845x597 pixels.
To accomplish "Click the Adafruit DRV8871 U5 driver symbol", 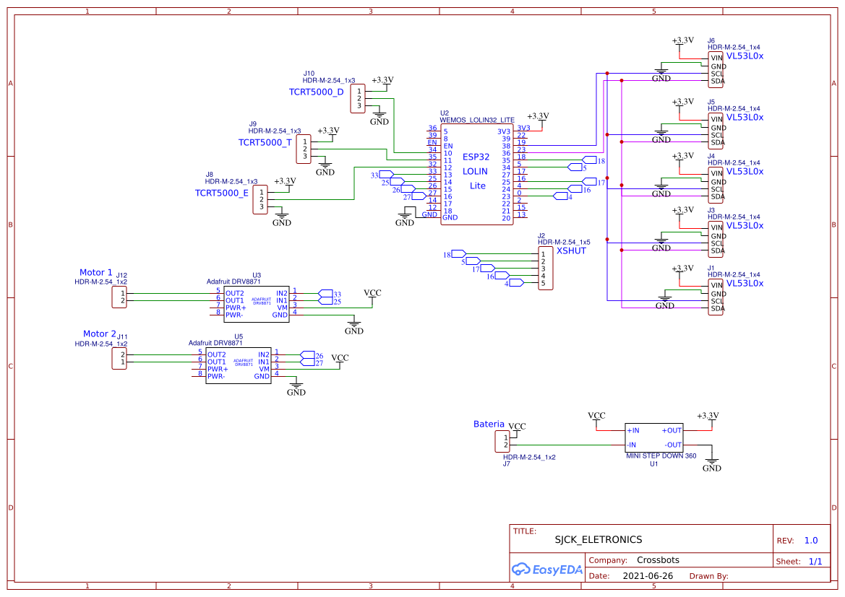I will 239,365.
